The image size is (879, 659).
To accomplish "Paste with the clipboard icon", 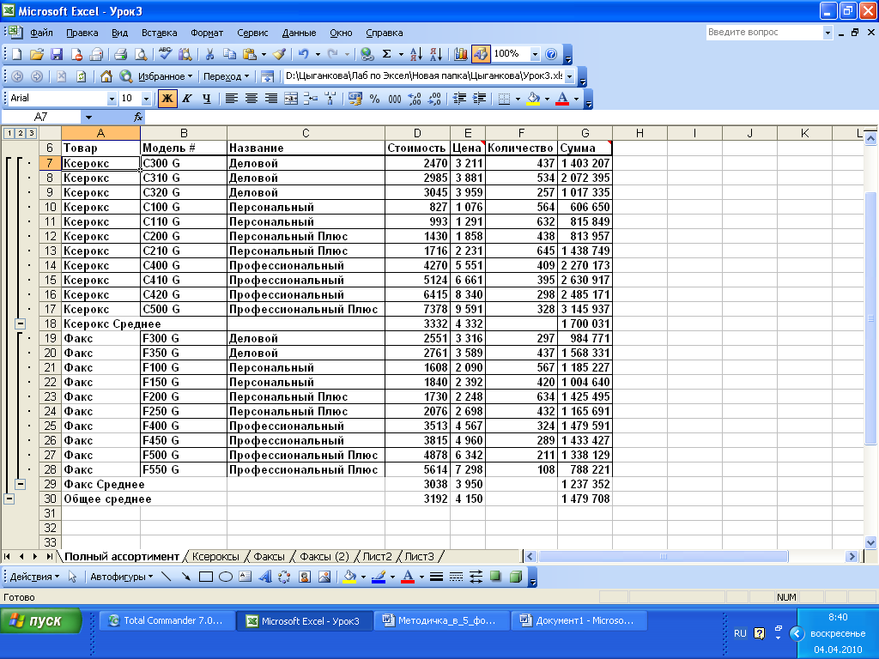I will click(x=250, y=54).
